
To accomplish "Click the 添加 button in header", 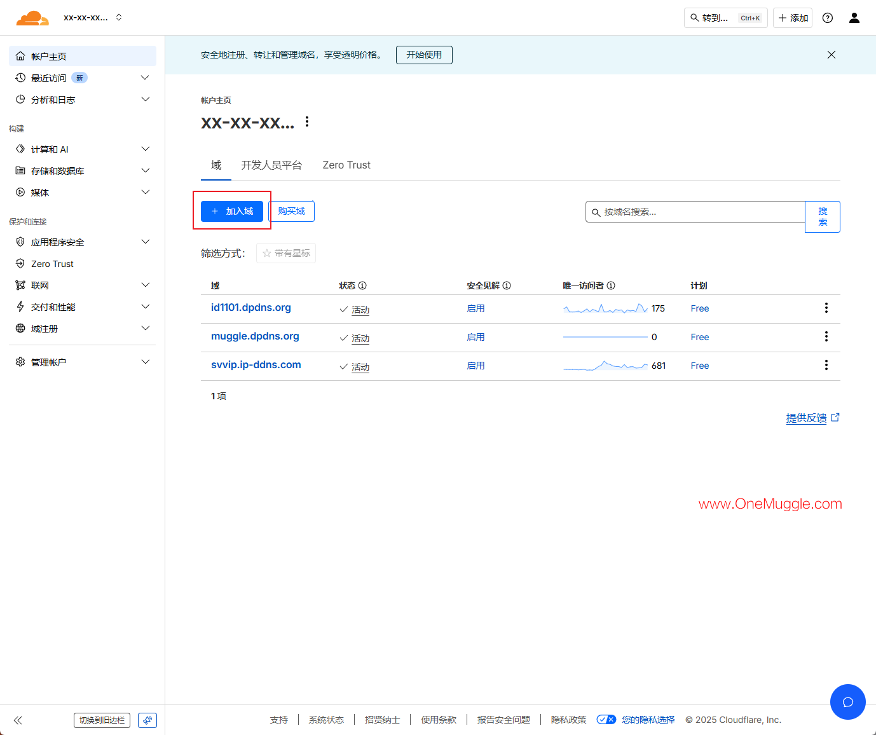I will (x=793, y=18).
